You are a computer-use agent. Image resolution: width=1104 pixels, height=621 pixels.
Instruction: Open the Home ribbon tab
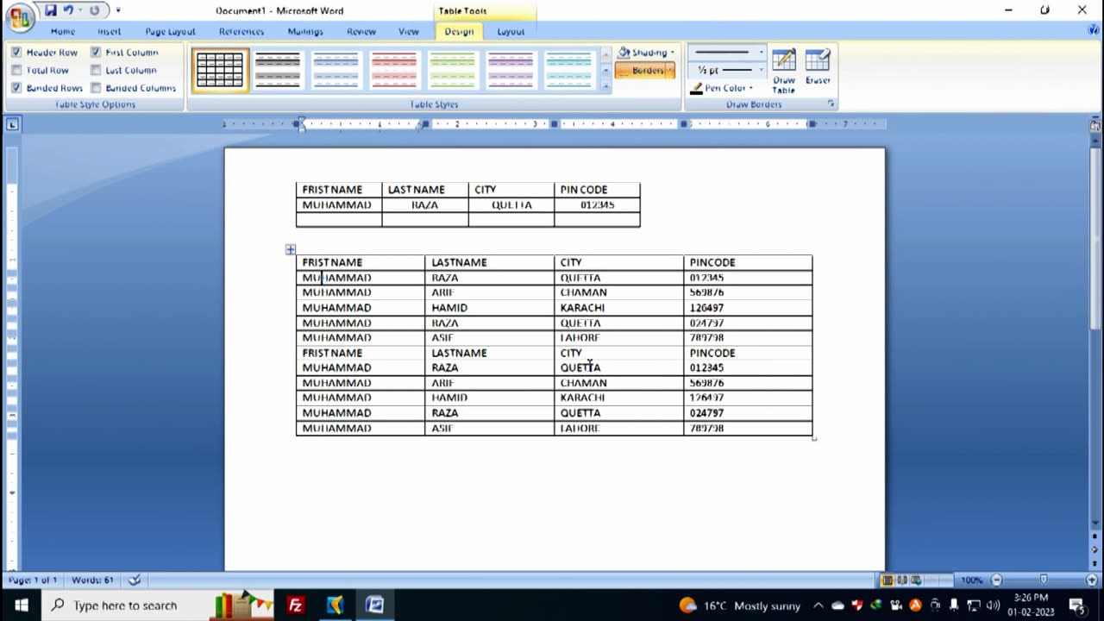click(x=62, y=31)
